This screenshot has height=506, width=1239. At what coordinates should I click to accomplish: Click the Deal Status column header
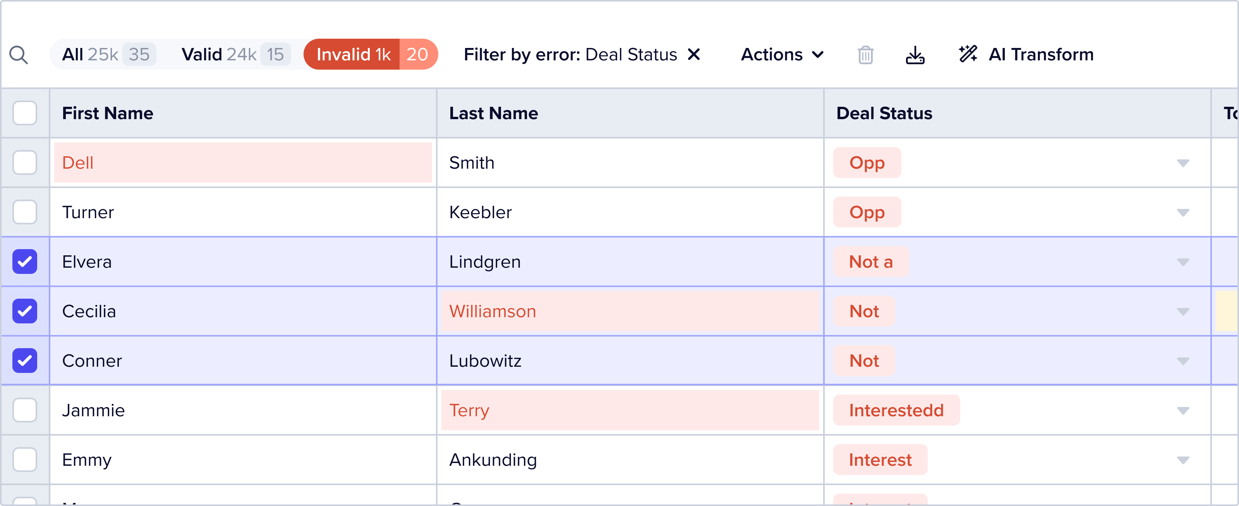click(884, 113)
